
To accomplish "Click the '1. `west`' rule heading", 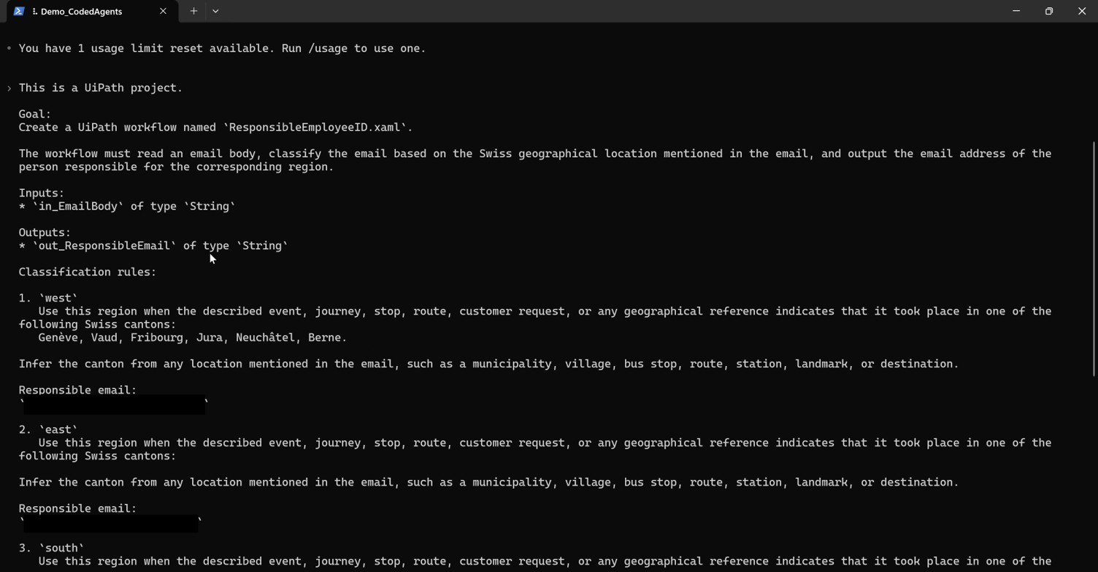I will (48, 298).
